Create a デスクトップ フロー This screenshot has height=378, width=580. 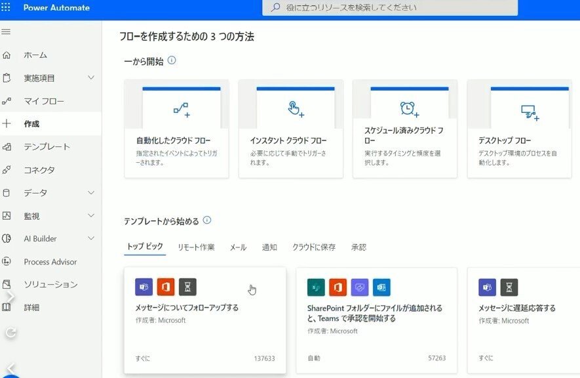pos(519,129)
